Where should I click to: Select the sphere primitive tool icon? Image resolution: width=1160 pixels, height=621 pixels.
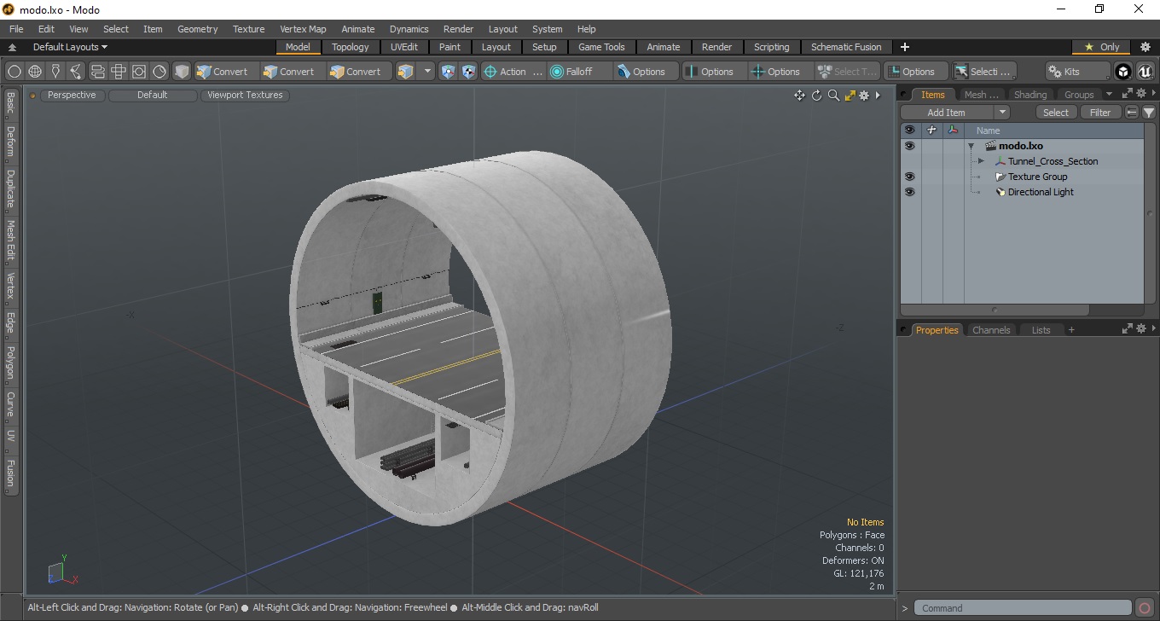[14, 72]
